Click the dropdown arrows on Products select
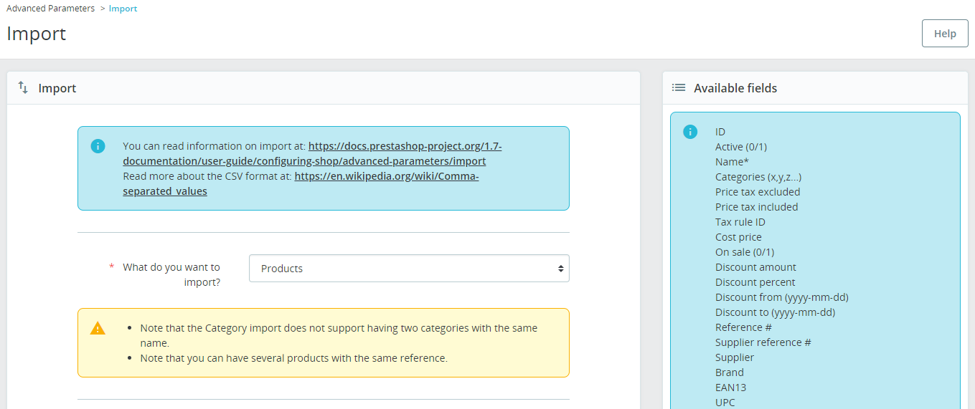The height and width of the screenshot is (409, 975). pos(560,269)
